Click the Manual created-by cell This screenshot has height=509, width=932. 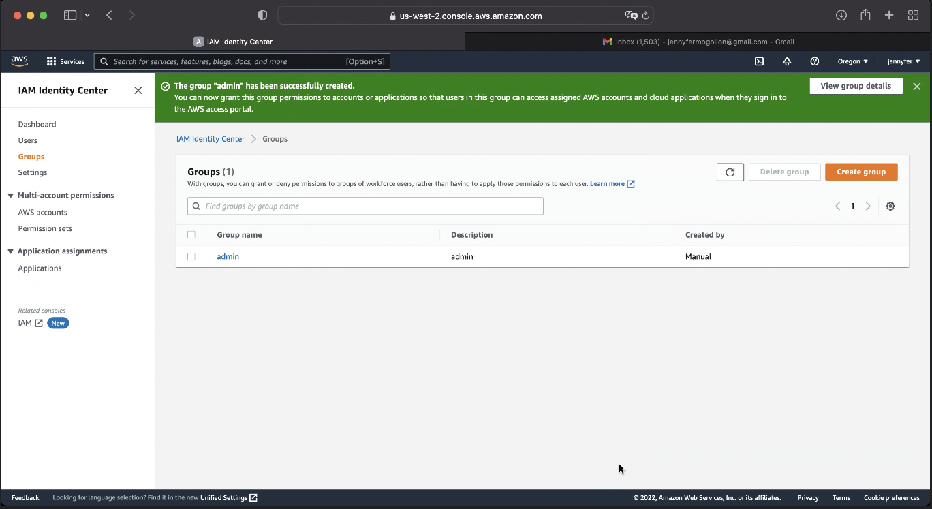(698, 257)
